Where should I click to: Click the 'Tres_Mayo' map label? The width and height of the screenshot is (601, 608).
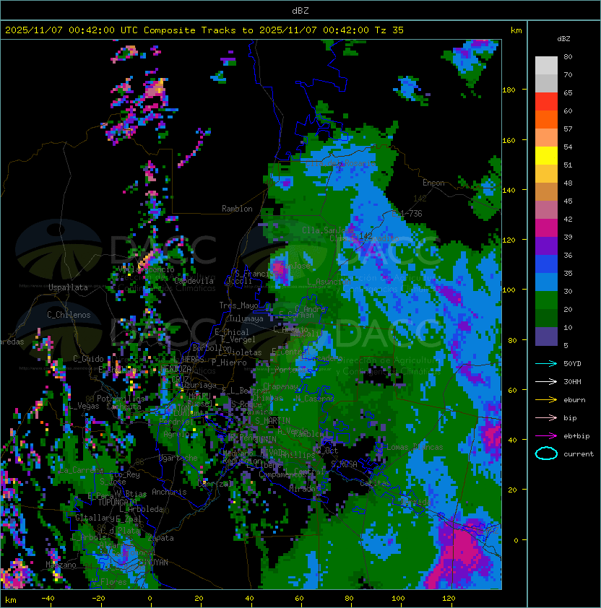(x=238, y=305)
